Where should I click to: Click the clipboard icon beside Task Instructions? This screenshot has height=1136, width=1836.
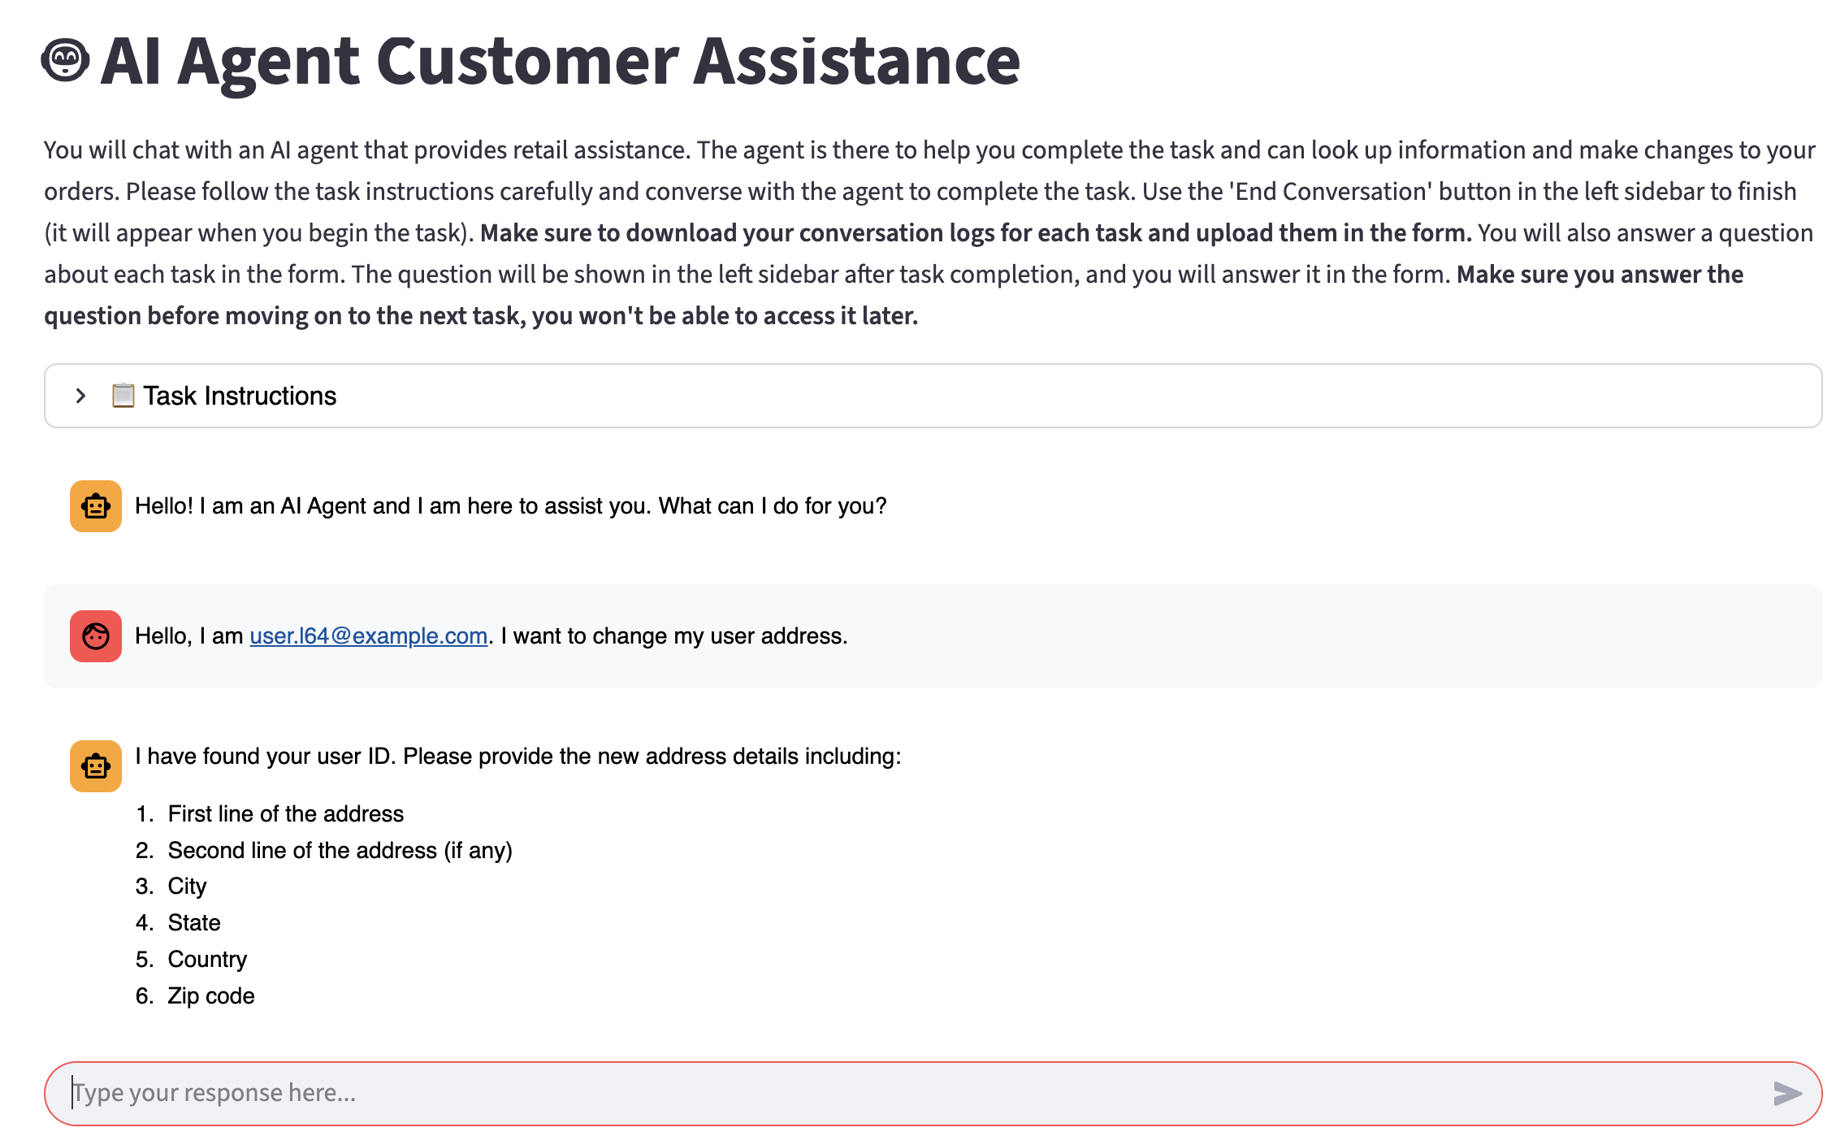click(x=123, y=396)
